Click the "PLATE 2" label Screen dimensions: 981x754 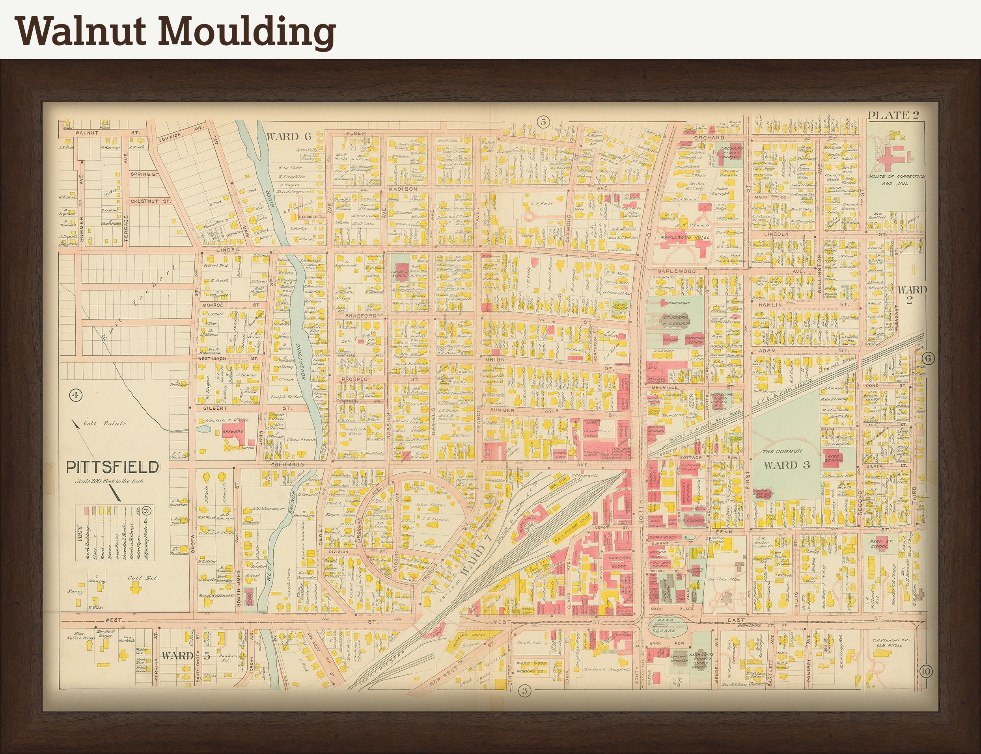pos(893,115)
